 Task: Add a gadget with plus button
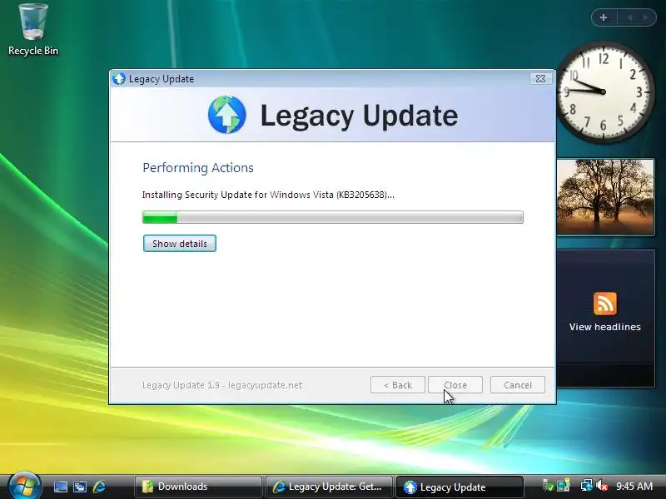tap(604, 17)
